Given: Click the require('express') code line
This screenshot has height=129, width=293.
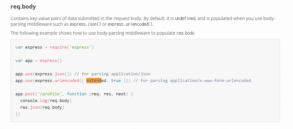Looking at the screenshot, I should (55, 47).
